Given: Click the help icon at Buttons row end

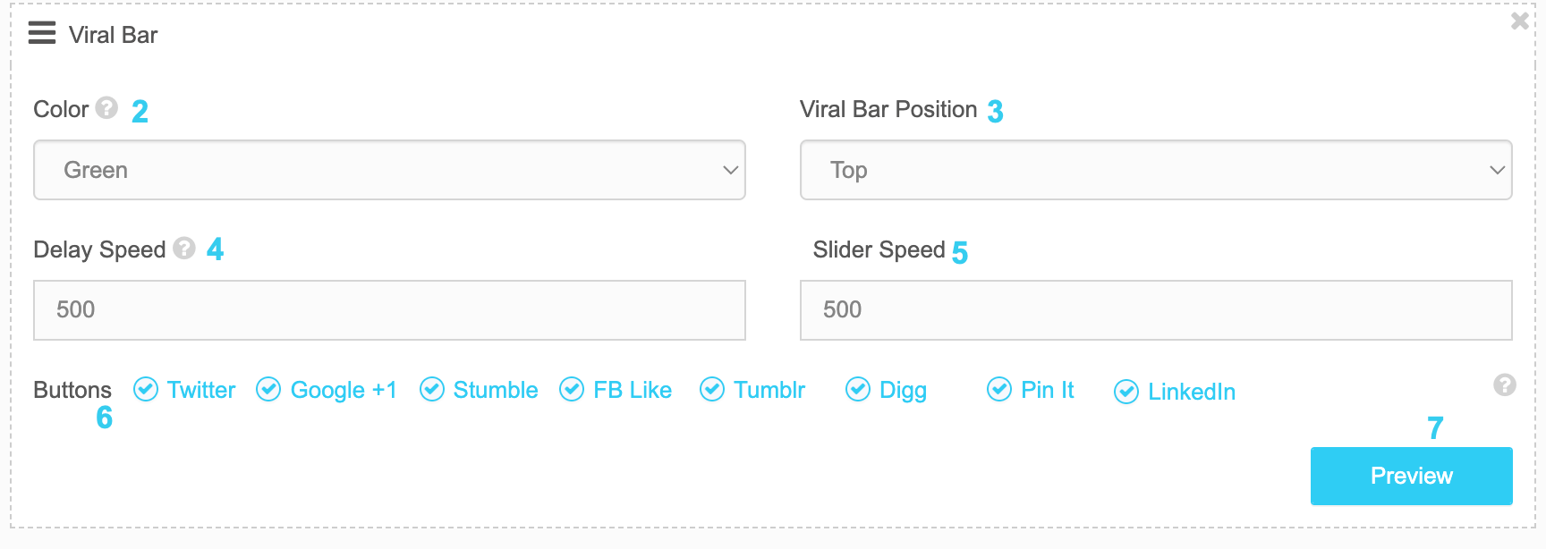Looking at the screenshot, I should (1505, 384).
